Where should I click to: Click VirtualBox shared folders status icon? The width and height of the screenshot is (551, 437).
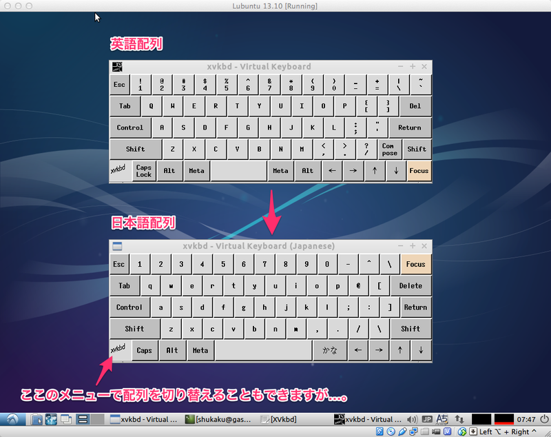pos(425,431)
